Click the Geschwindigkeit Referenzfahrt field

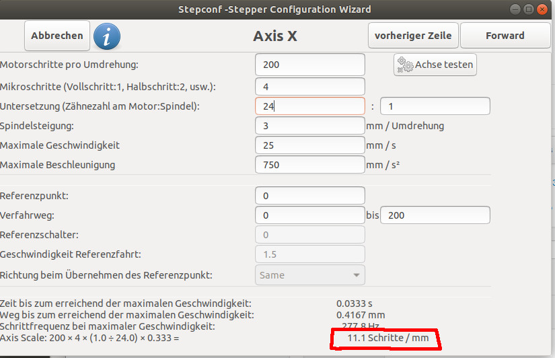pyautogui.click(x=309, y=254)
